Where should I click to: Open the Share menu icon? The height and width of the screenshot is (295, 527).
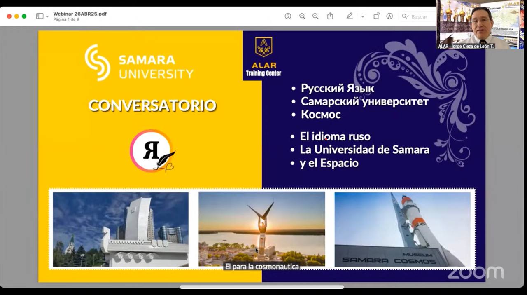pos(330,16)
